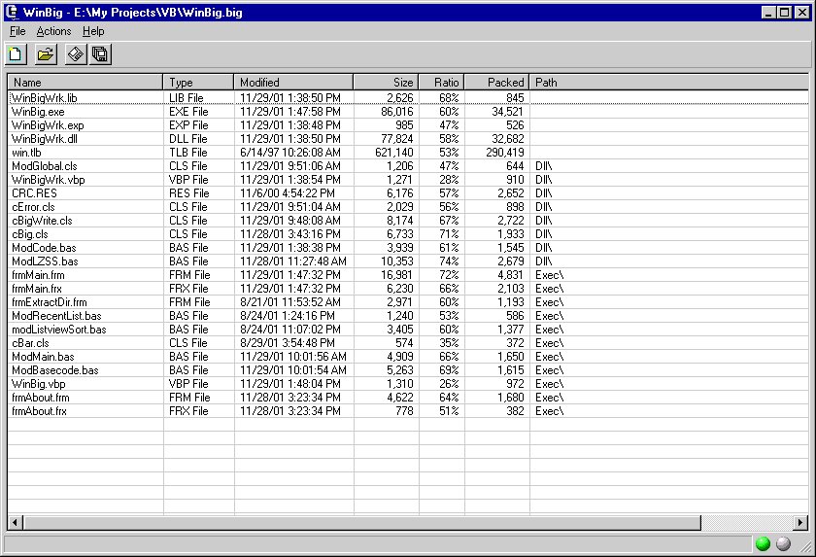Select the CRC.RES file entry
The width and height of the screenshot is (816, 557).
tap(33, 193)
